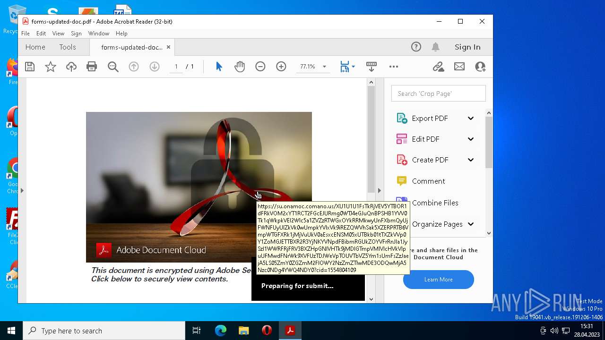Expand the left navigation pane arrow
The height and width of the screenshot is (340, 605).
coord(22,191)
